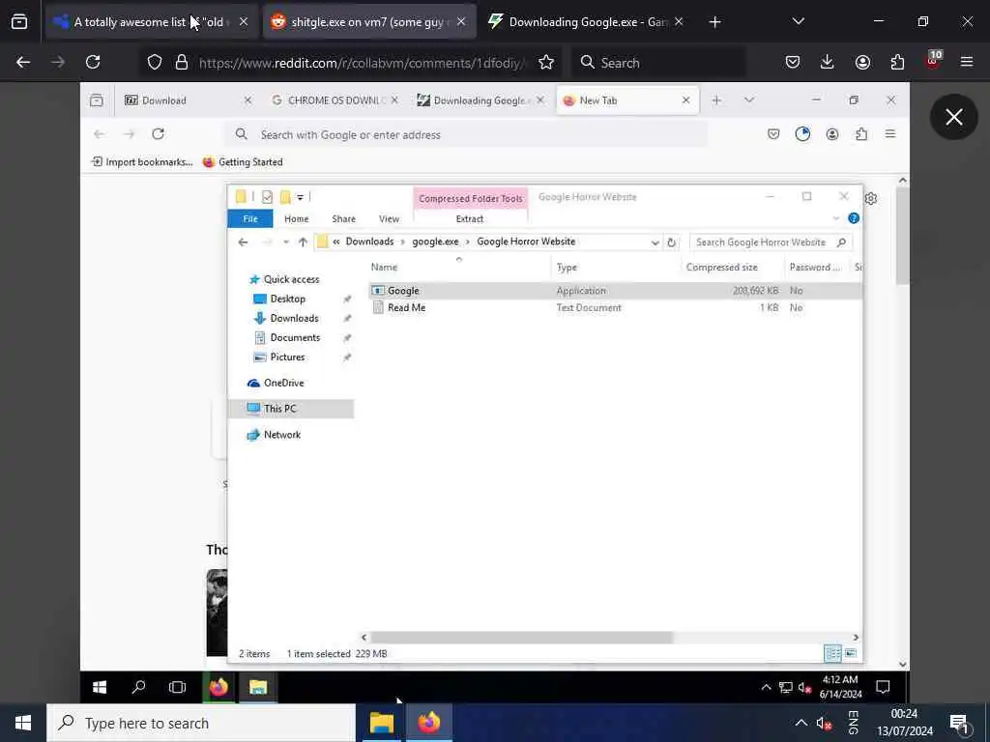Click padlock site info icon

coord(182,62)
